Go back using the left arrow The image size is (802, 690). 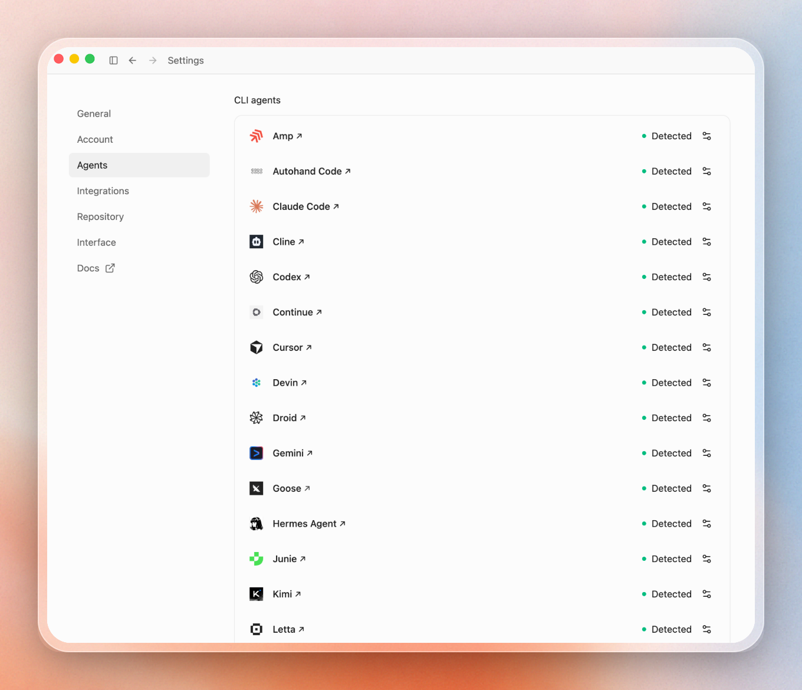tap(133, 60)
